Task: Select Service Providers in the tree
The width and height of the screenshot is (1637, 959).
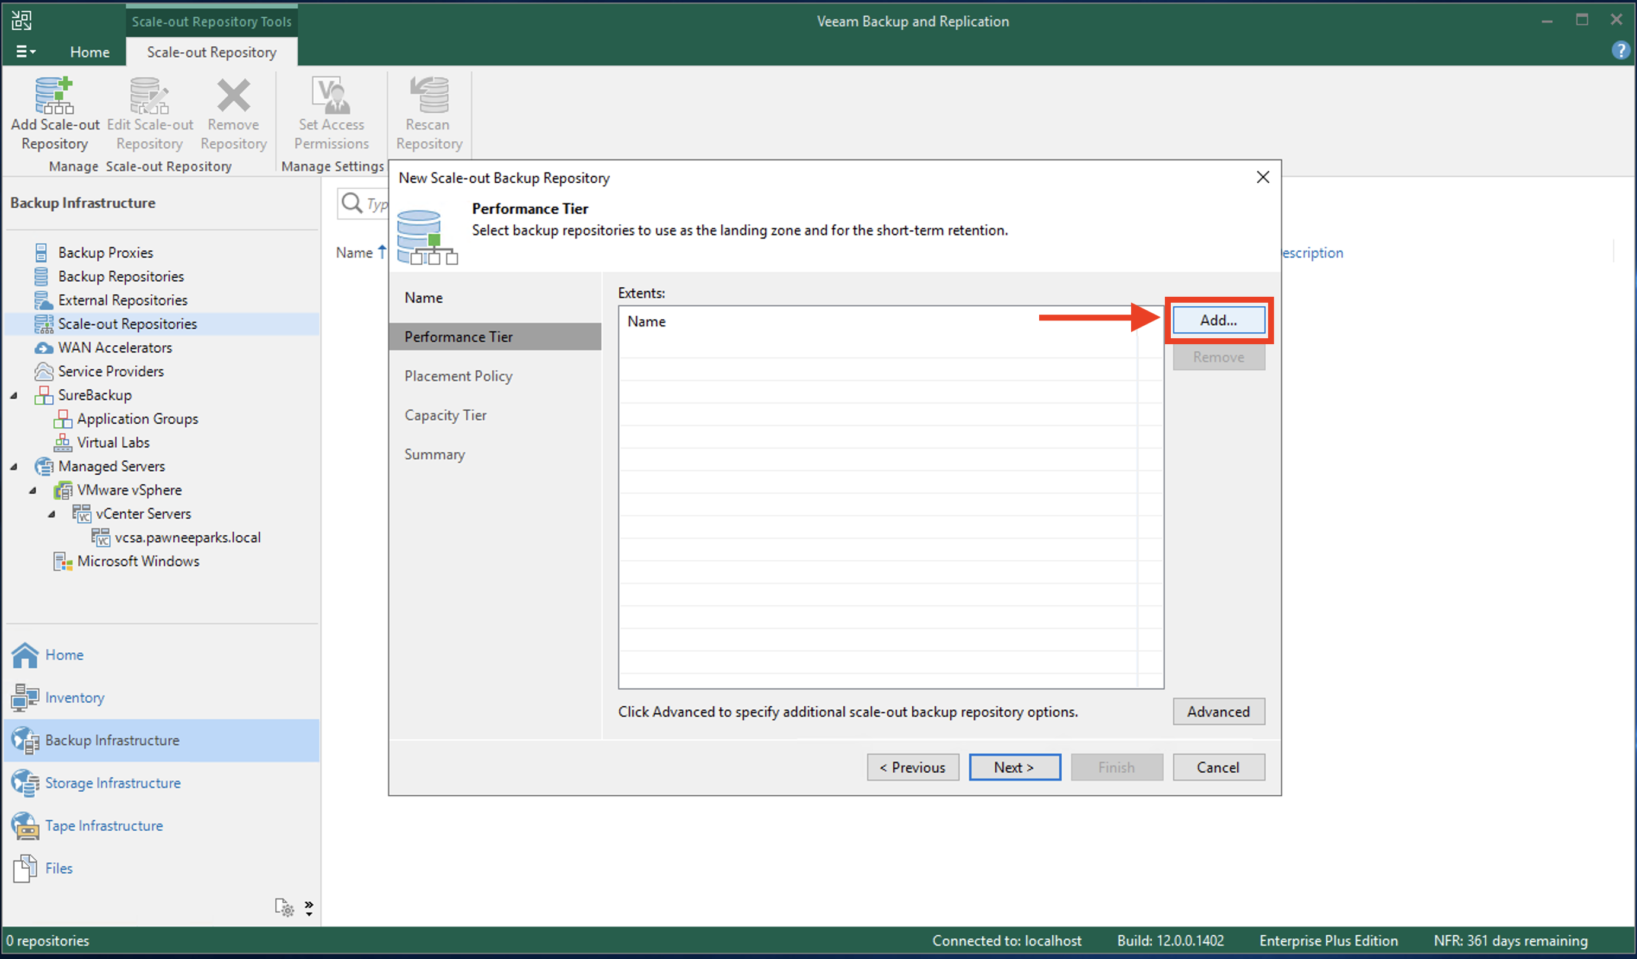Action: tap(110, 371)
